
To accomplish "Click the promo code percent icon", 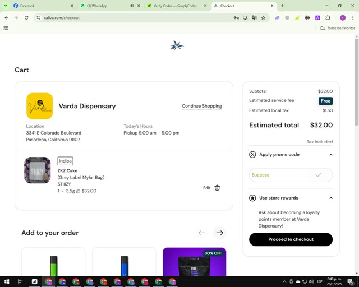I will coord(252,155).
